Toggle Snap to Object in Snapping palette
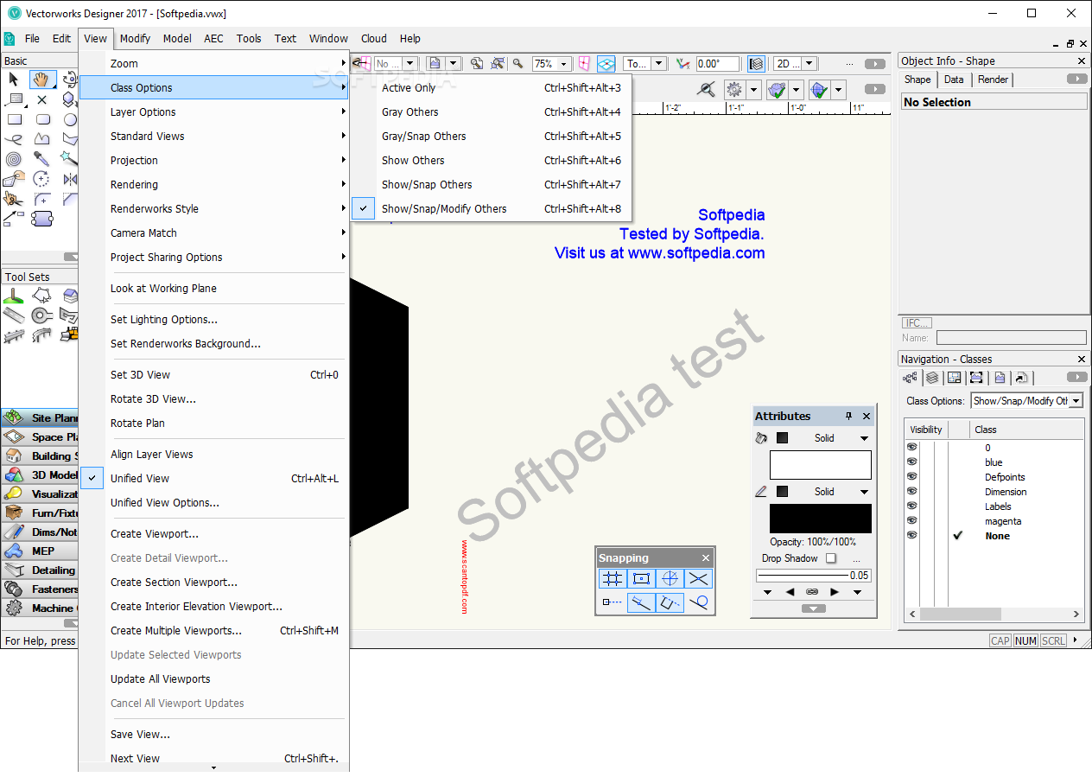This screenshot has width=1092, height=777. (641, 579)
